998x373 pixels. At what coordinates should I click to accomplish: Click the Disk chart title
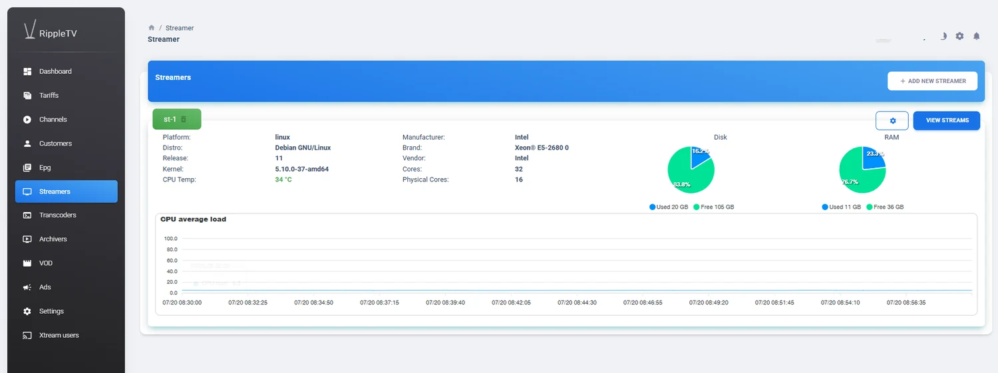(721, 137)
